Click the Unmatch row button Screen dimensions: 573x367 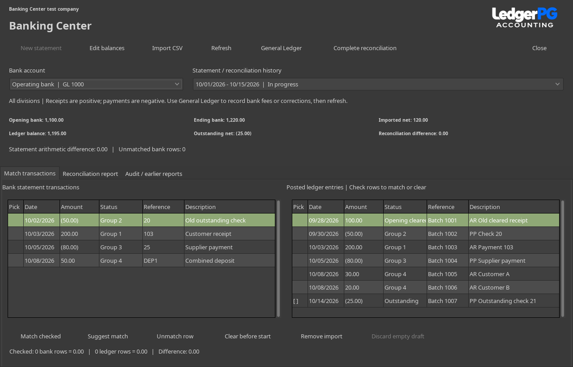coord(175,336)
